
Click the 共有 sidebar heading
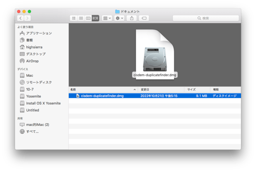(20, 118)
